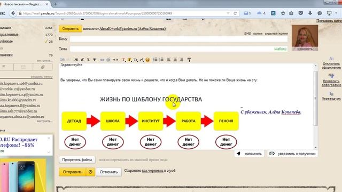Click Прикрепить файлы attach button
The height and width of the screenshot is (192, 342).
(77, 159)
